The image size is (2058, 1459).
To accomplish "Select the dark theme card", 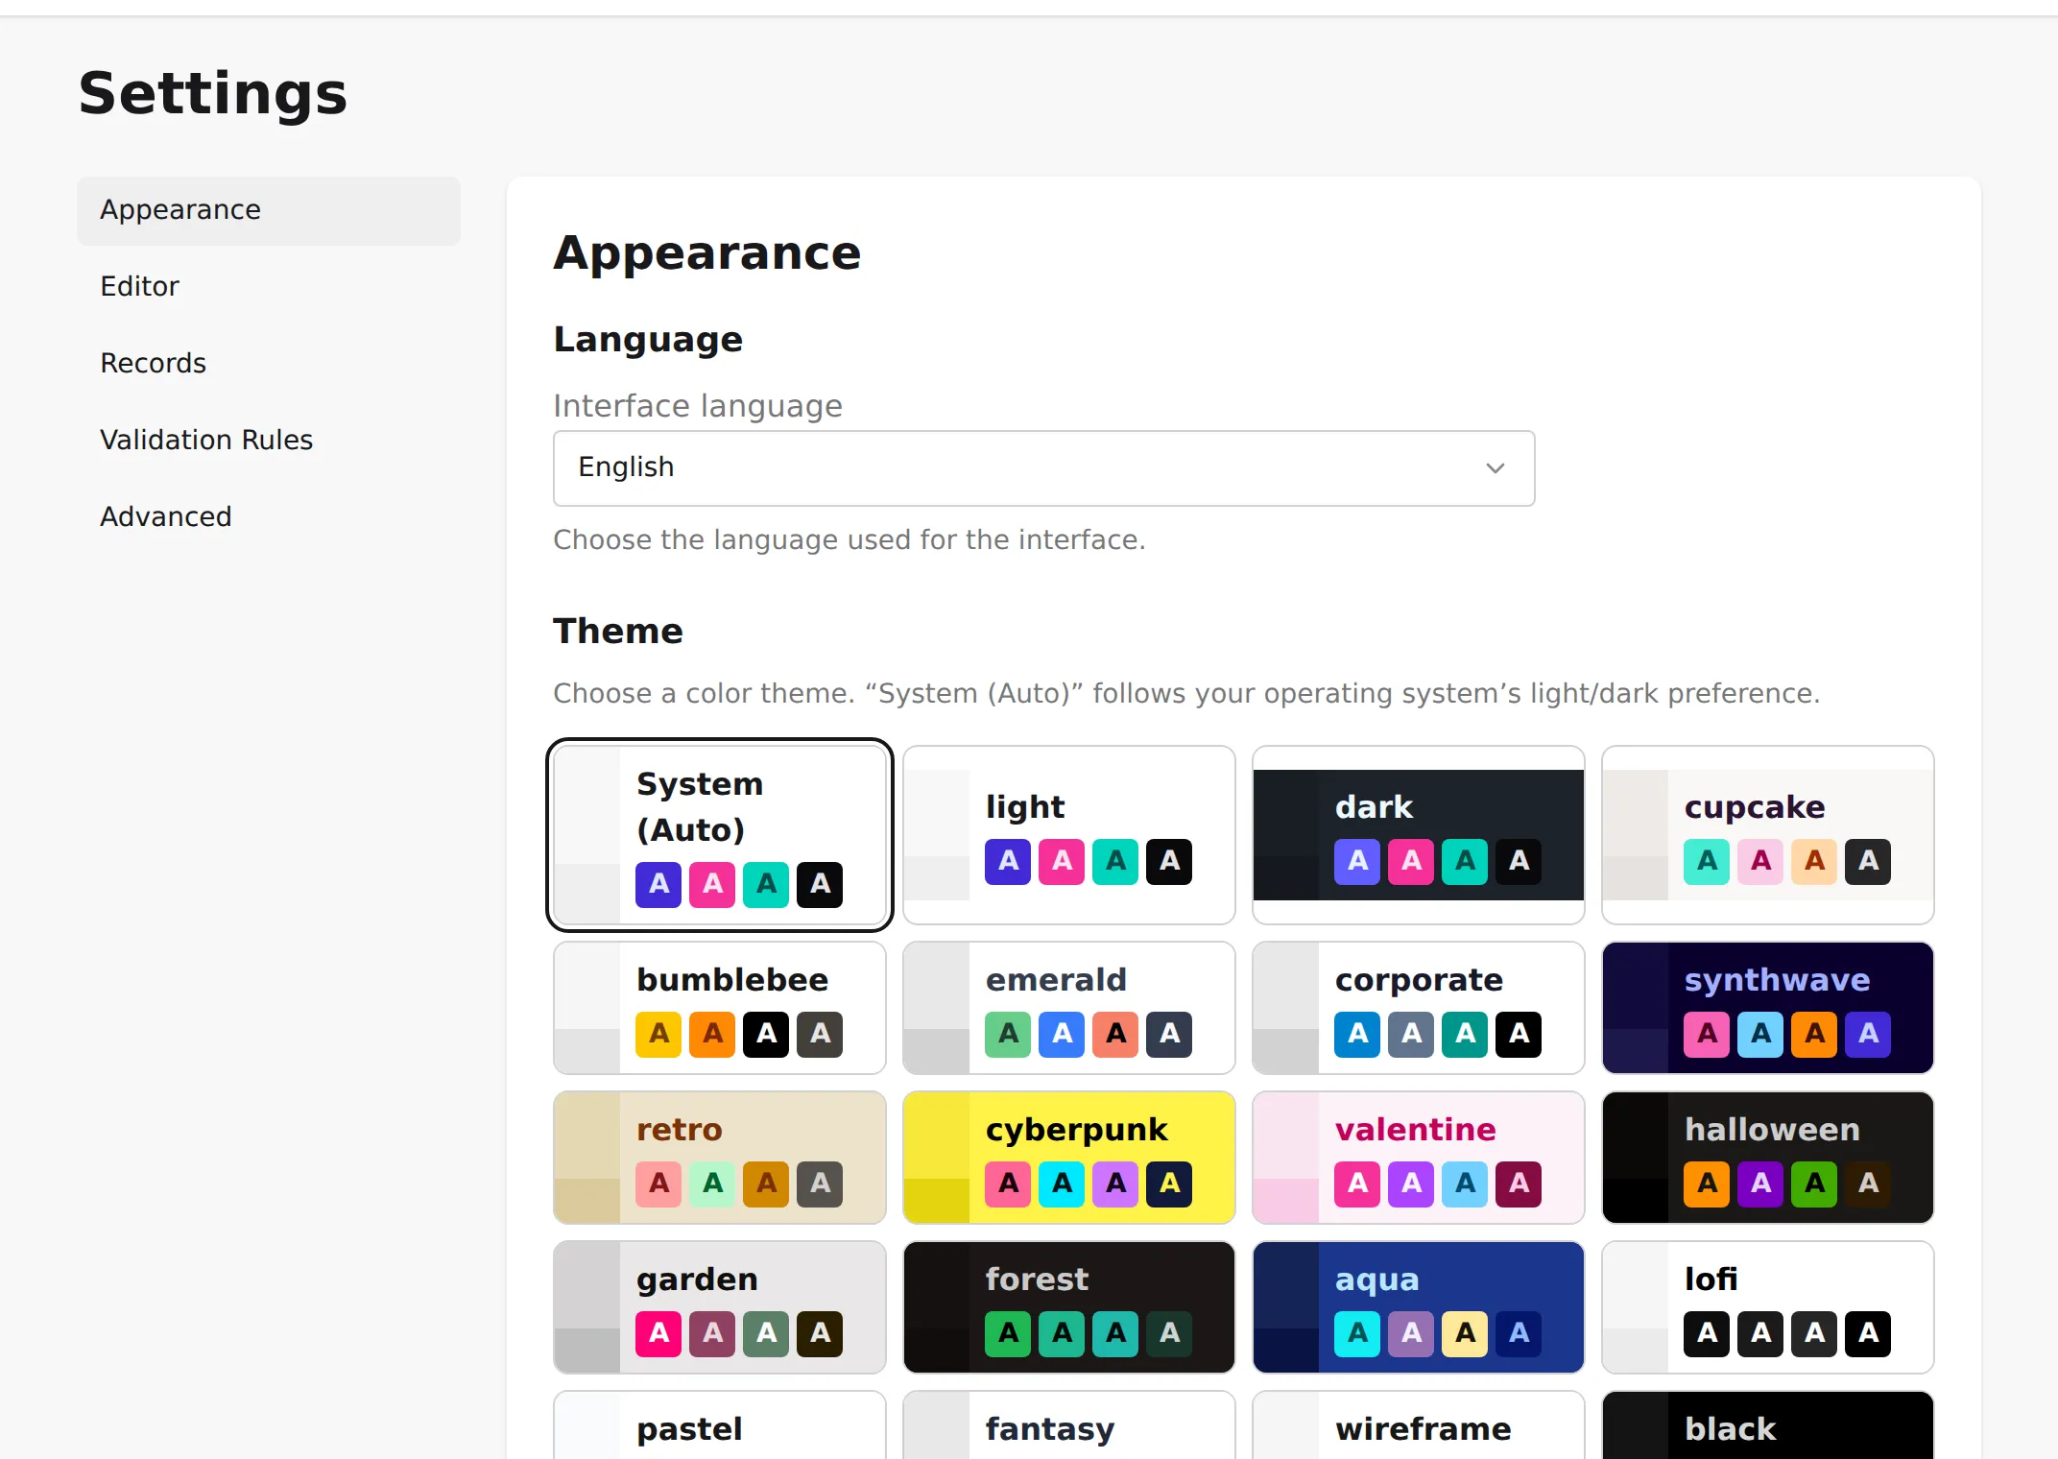I will coord(1419,835).
